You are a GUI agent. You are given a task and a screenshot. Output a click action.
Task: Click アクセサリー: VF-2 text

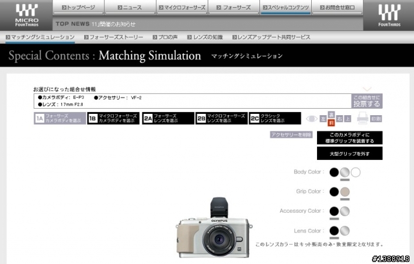click(x=118, y=98)
